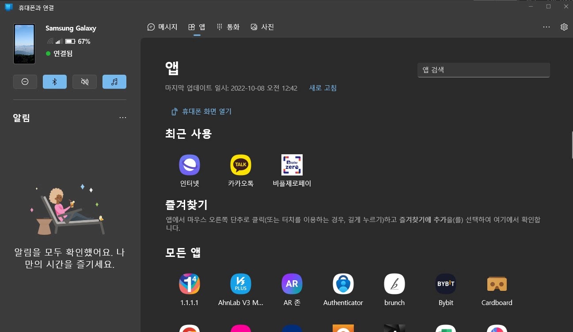The width and height of the screenshot is (573, 332).
Task: Select the 앱 tab
Action: coord(197,27)
